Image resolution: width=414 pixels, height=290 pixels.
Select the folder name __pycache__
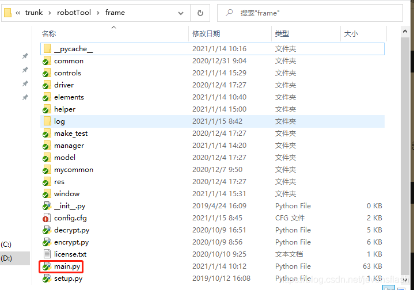(73, 49)
